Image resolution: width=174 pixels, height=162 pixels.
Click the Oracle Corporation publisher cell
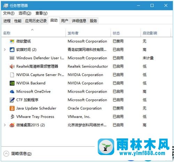[85, 108]
